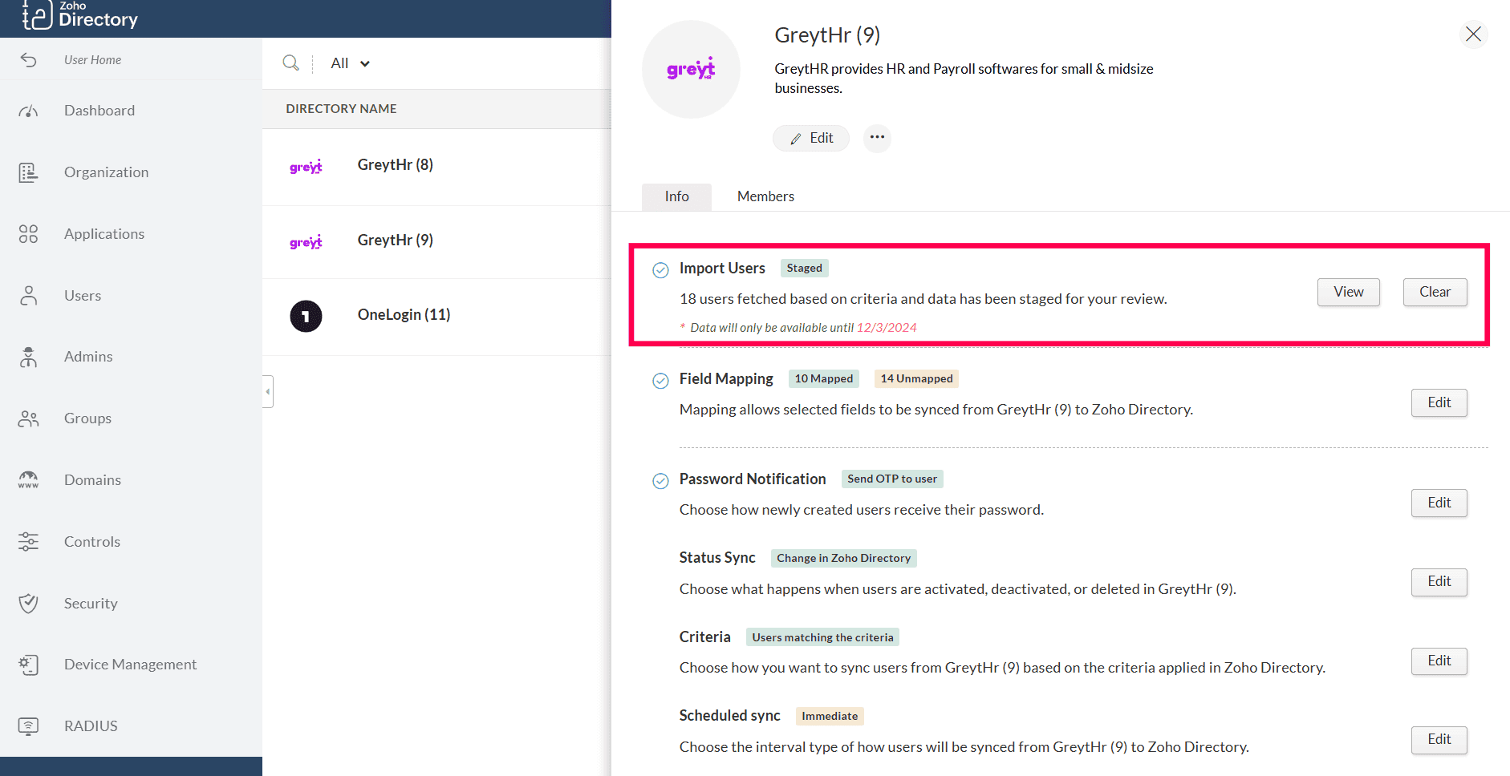Click the Field Mapping check circle icon

[x=660, y=381]
